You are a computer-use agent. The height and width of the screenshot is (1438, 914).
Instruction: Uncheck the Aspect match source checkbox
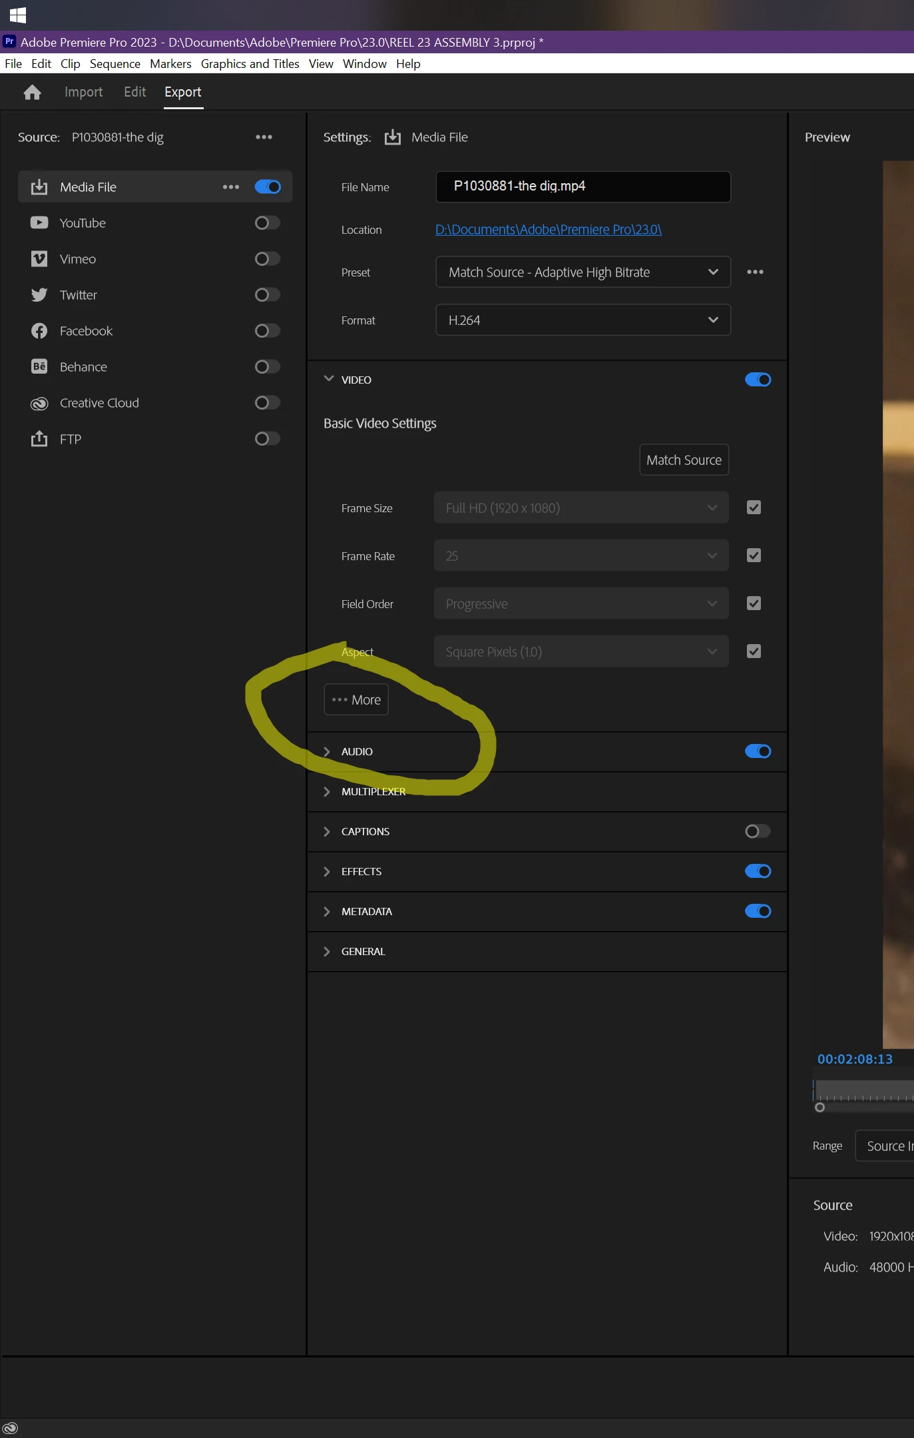[754, 651]
